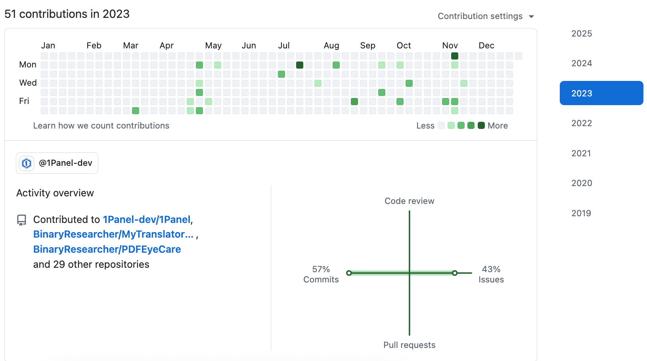
Task: Select the dark green Monday square in July
Action: click(299, 65)
